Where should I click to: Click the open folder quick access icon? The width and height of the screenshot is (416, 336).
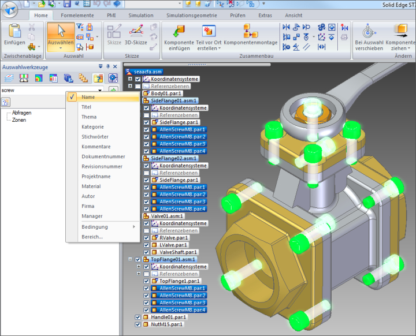42,3
